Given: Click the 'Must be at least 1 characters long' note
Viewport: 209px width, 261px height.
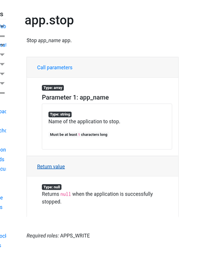Looking at the screenshot, I should [x=78, y=134].
